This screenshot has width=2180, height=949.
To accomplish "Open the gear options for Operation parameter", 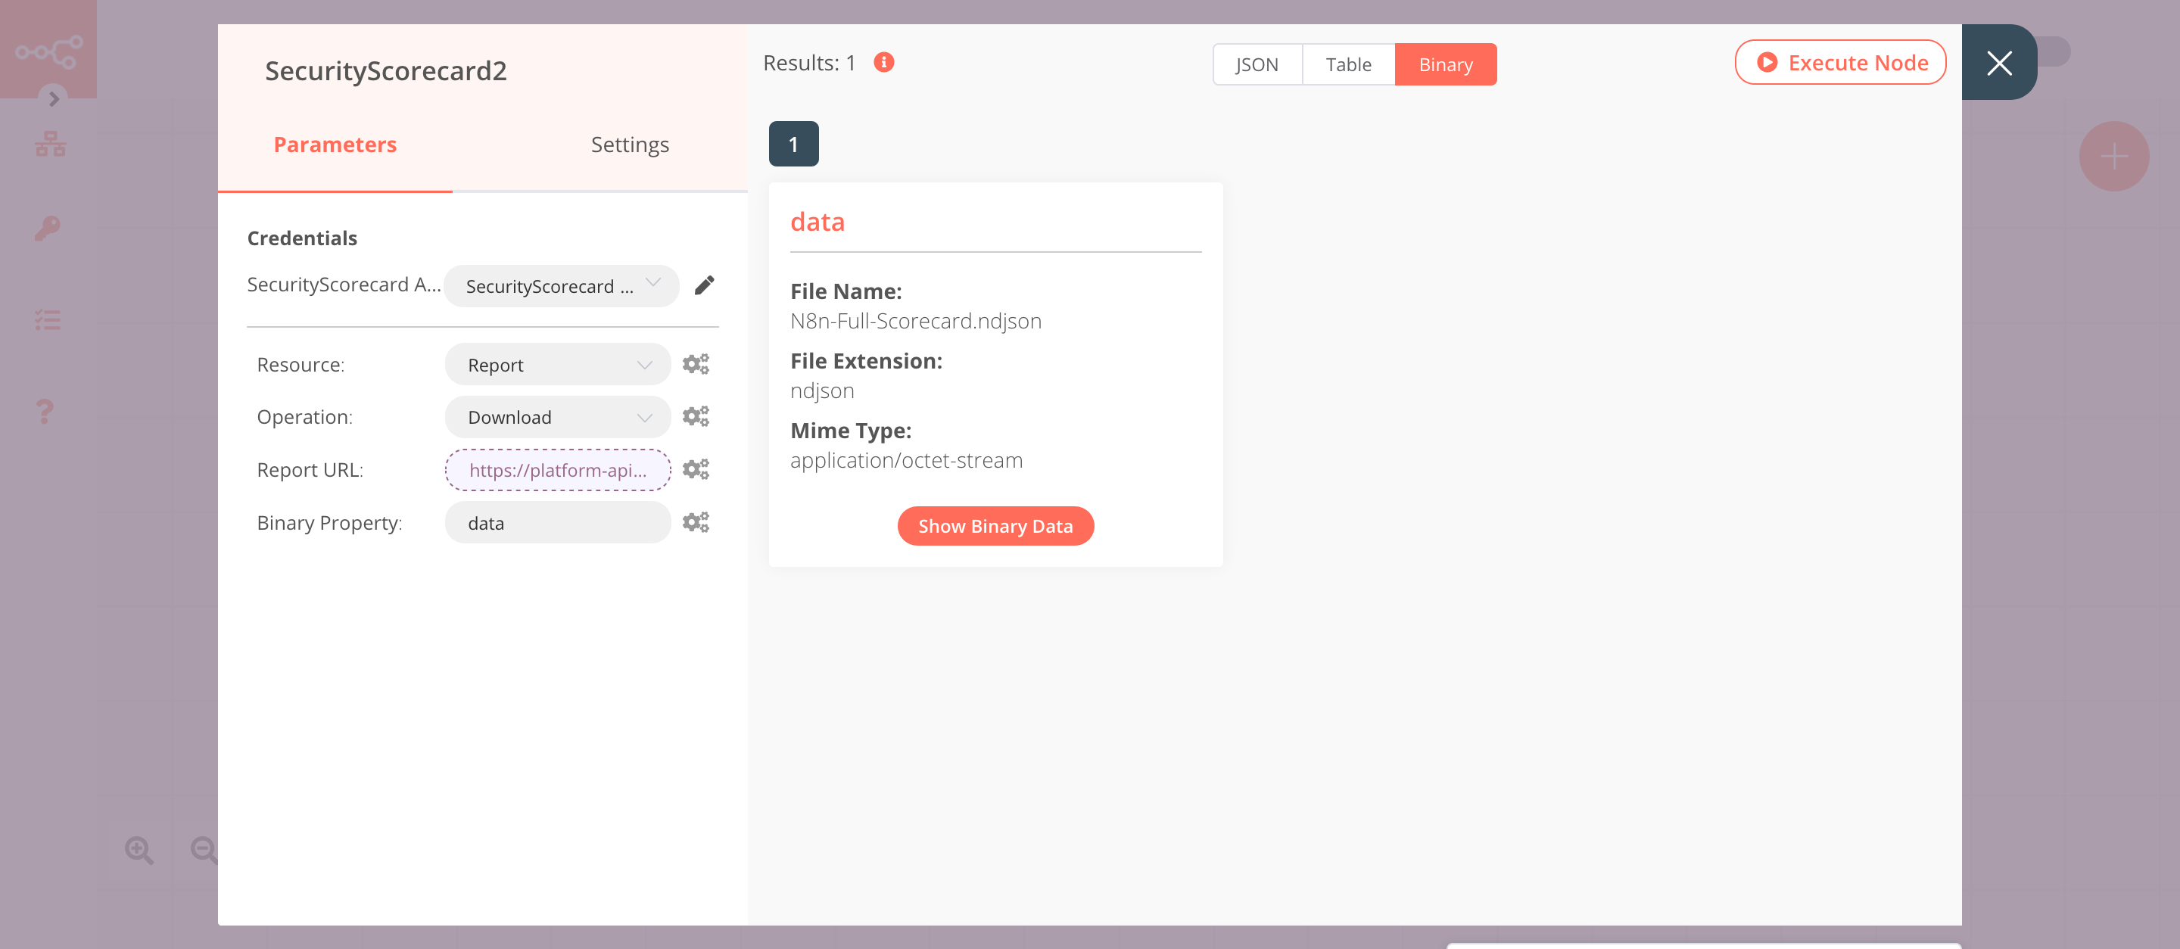I will pyautogui.click(x=695, y=416).
